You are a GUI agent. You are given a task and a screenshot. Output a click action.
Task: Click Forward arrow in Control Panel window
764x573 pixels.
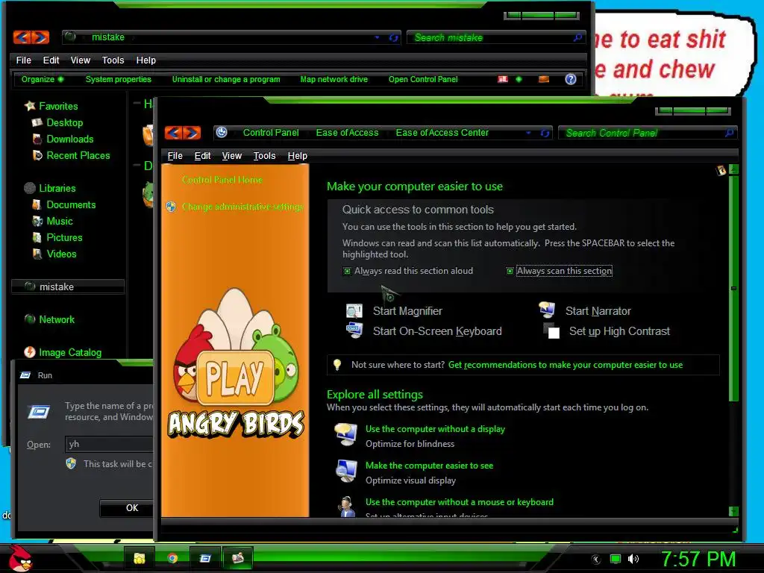pos(192,133)
